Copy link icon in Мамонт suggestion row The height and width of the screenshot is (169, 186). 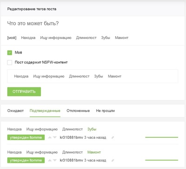(113, 160)
